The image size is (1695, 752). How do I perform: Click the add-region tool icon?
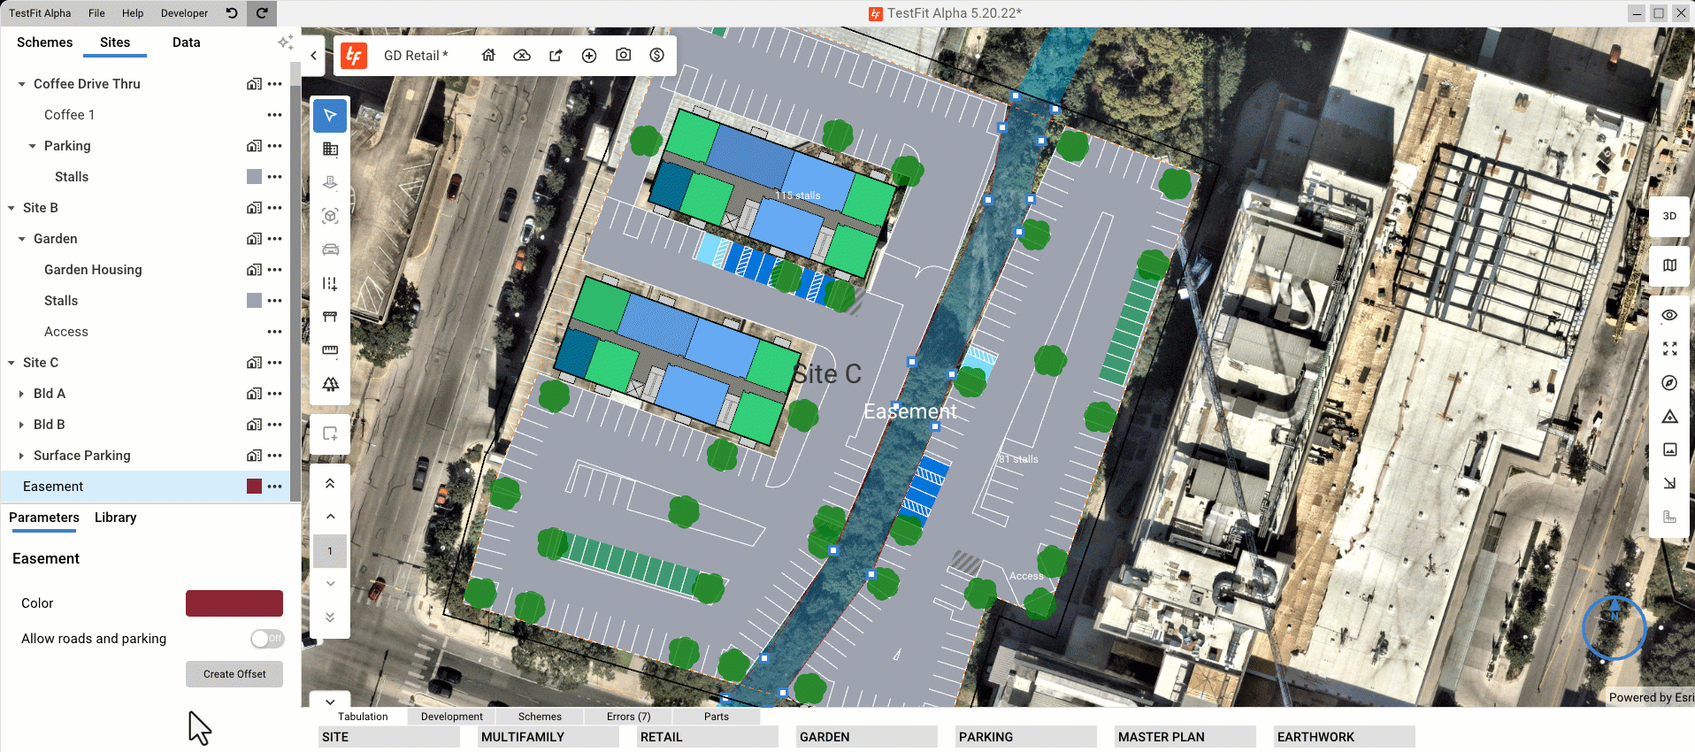coord(330,434)
